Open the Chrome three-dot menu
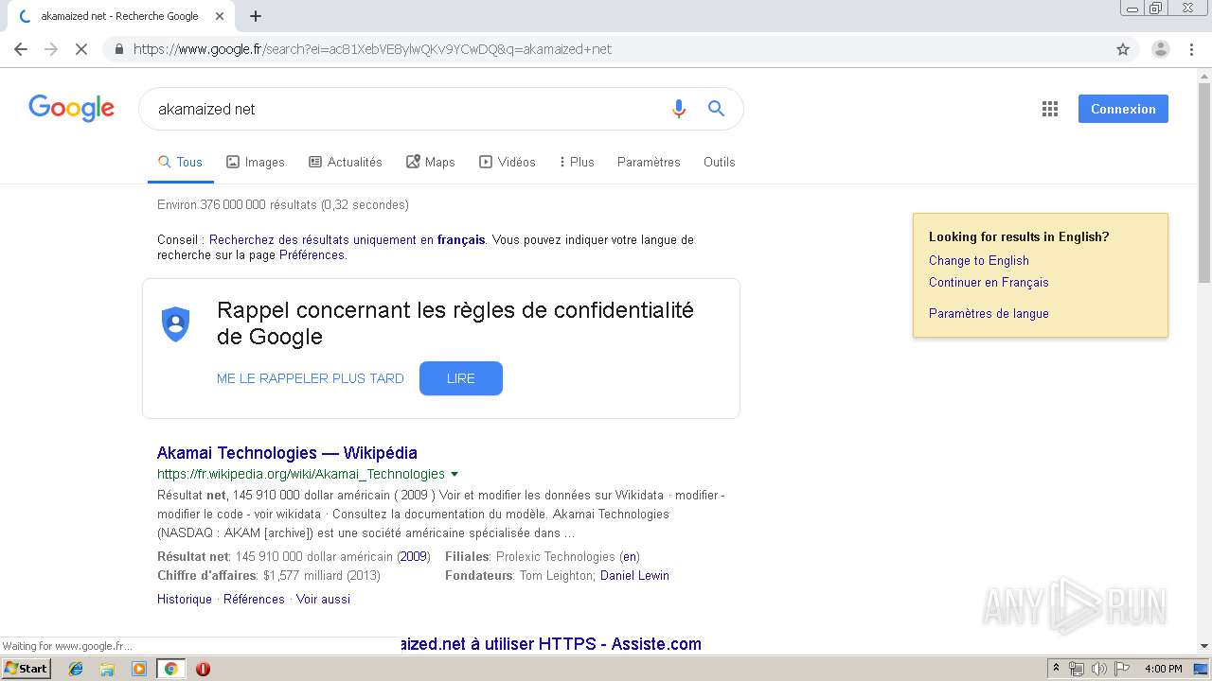 [1192, 49]
